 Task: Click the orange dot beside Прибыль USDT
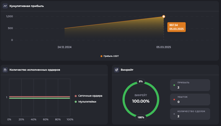click(101, 56)
